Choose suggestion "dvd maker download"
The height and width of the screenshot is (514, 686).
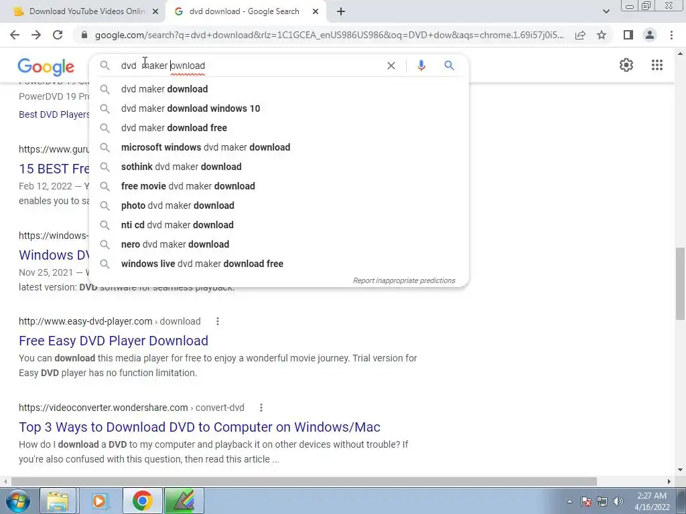pyautogui.click(x=278, y=89)
